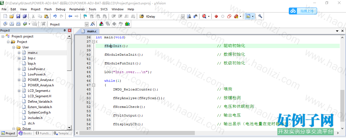Comment selection toolbar icon

[127, 16]
